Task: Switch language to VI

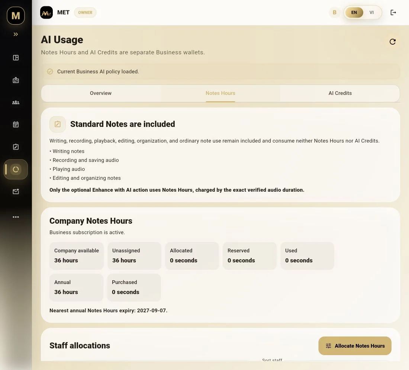Action: [x=371, y=13]
